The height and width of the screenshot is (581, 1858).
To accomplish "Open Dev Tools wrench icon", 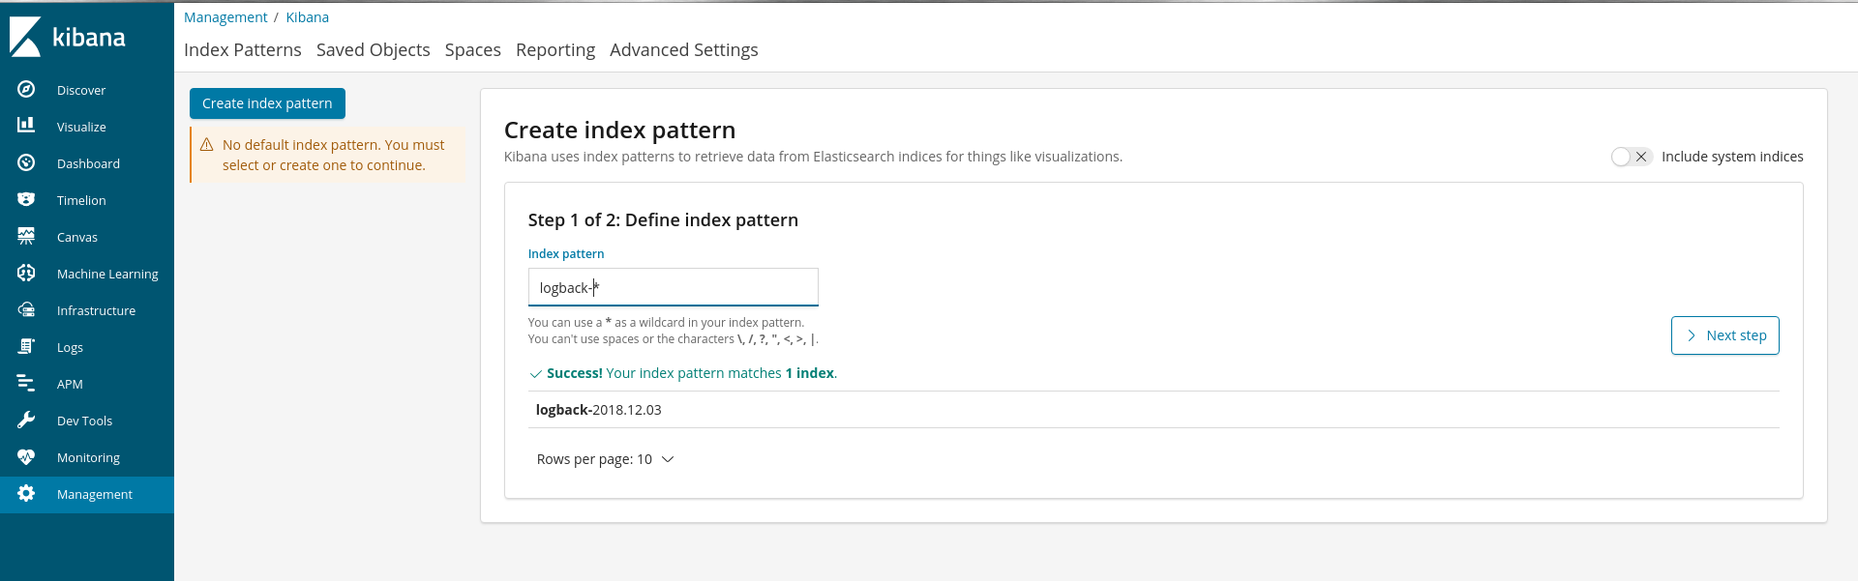I will click(x=26, y=420).
